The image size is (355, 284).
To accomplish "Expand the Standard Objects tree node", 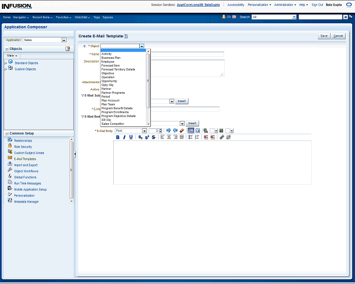I will click(x=6, y=63).
